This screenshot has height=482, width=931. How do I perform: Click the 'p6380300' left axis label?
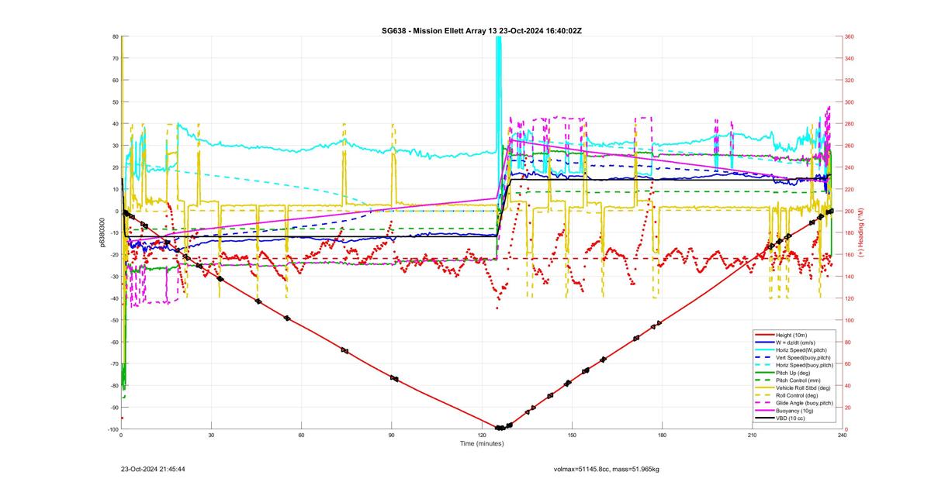coord(102,232)
